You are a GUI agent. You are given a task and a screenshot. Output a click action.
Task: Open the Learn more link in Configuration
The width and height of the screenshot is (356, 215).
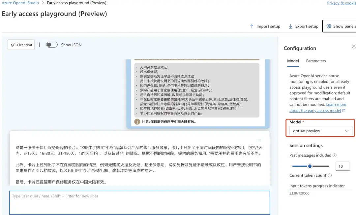click(336, 104)
